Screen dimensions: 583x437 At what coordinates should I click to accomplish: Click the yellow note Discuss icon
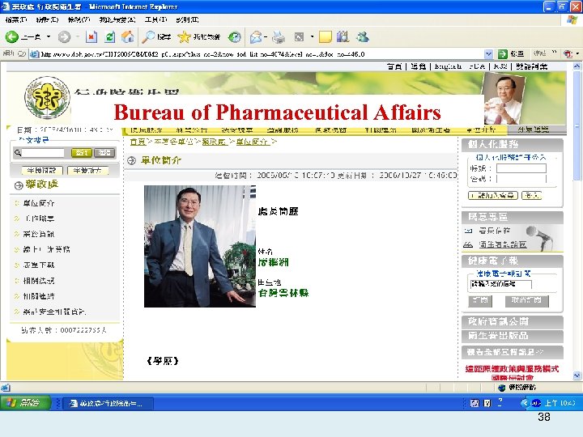point(325,36)
